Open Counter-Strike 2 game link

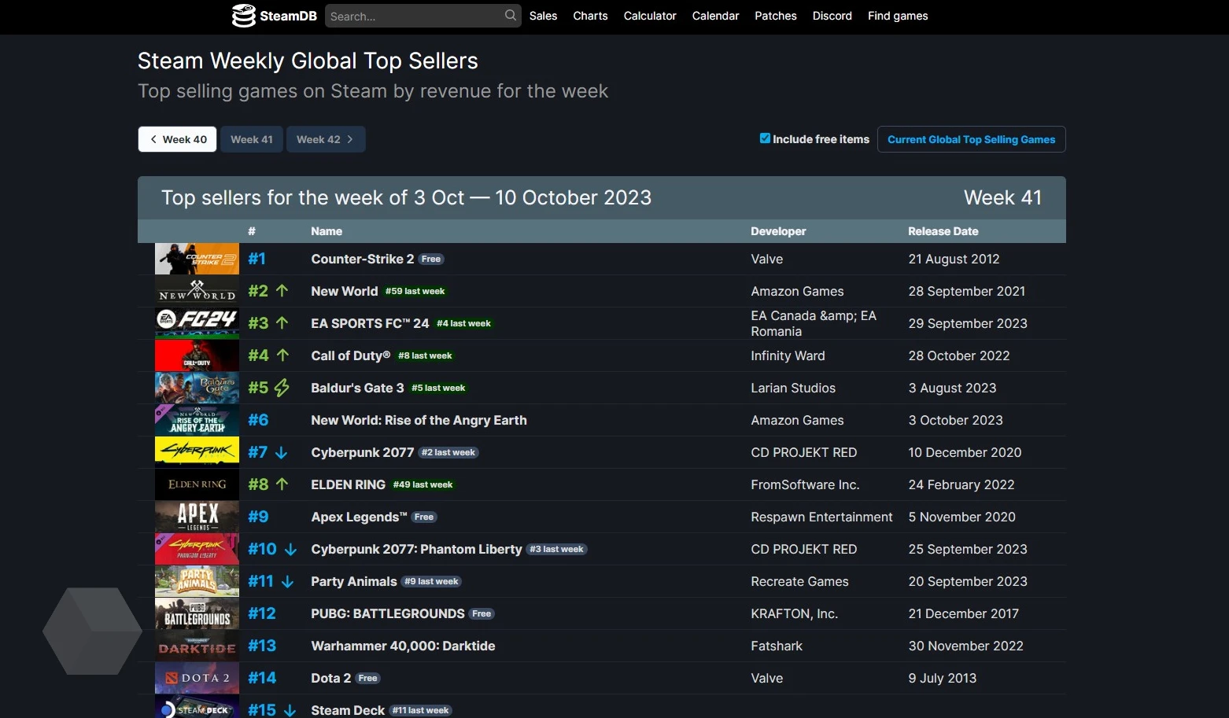[363, 259]
